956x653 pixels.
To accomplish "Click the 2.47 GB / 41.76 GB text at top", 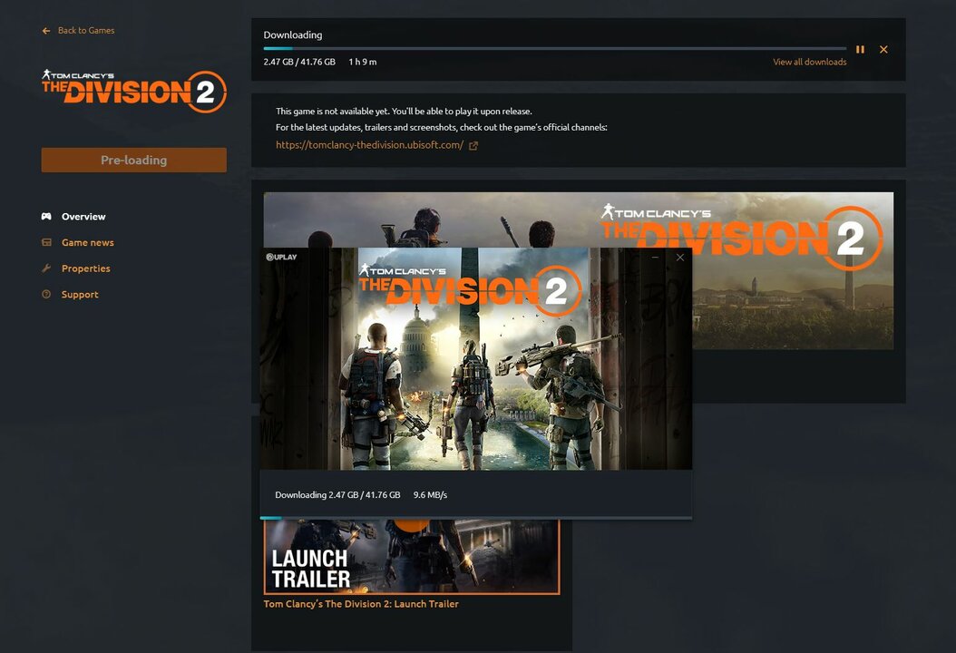I will point(299,62).
